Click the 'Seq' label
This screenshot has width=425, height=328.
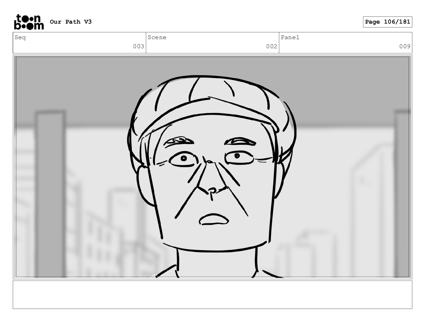20,38
